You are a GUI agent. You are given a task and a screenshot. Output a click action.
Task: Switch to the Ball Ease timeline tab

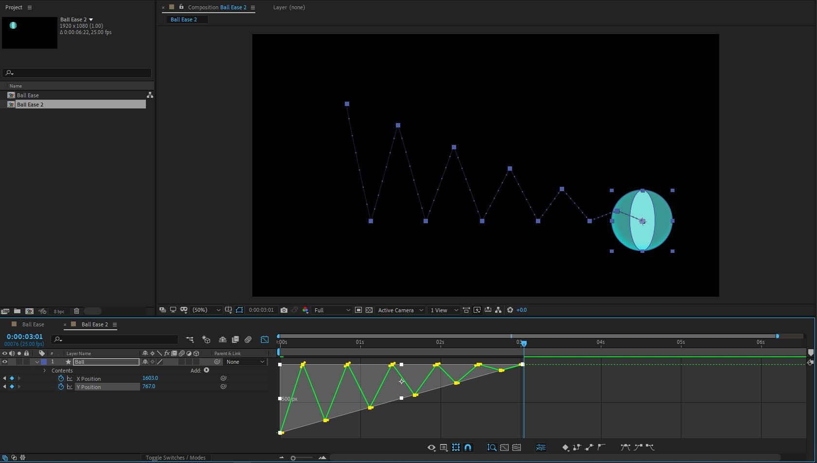click(33, 324)
